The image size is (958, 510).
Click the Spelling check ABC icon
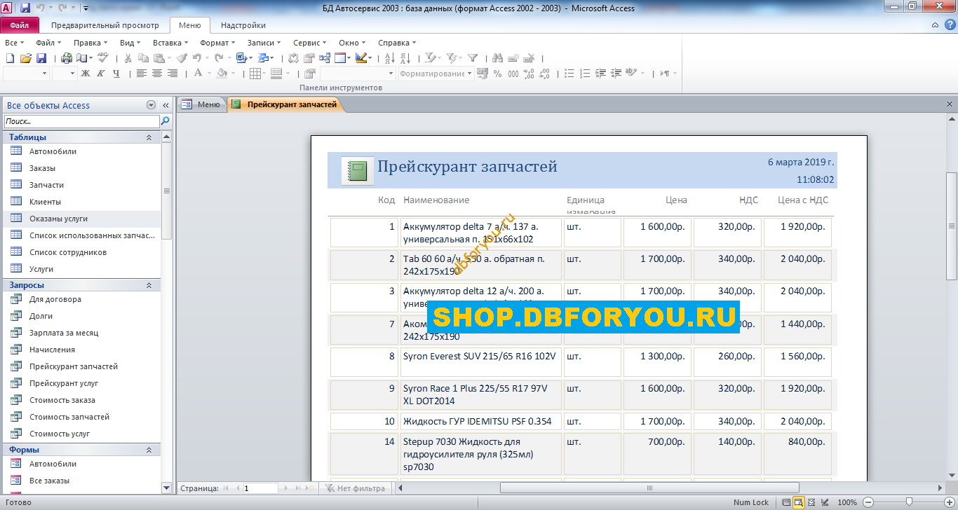103,58
